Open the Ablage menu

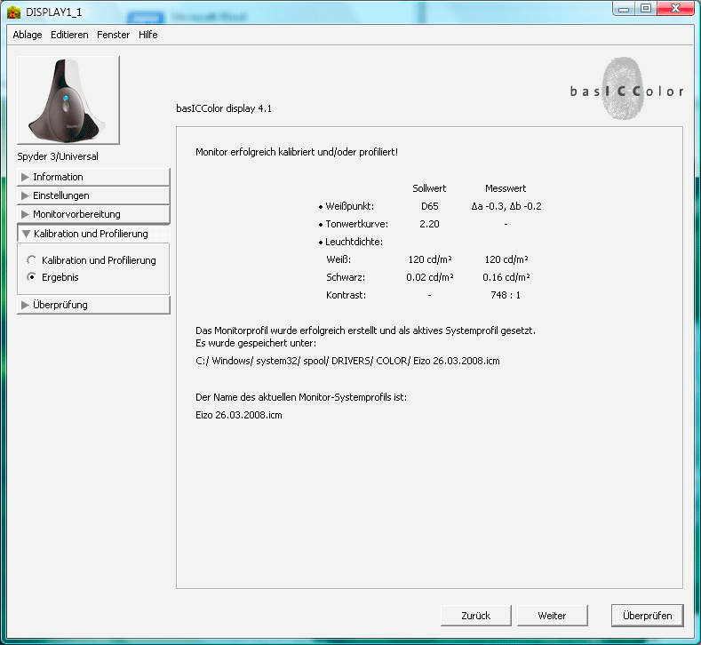pyautogui.click(x=28, y=35)
